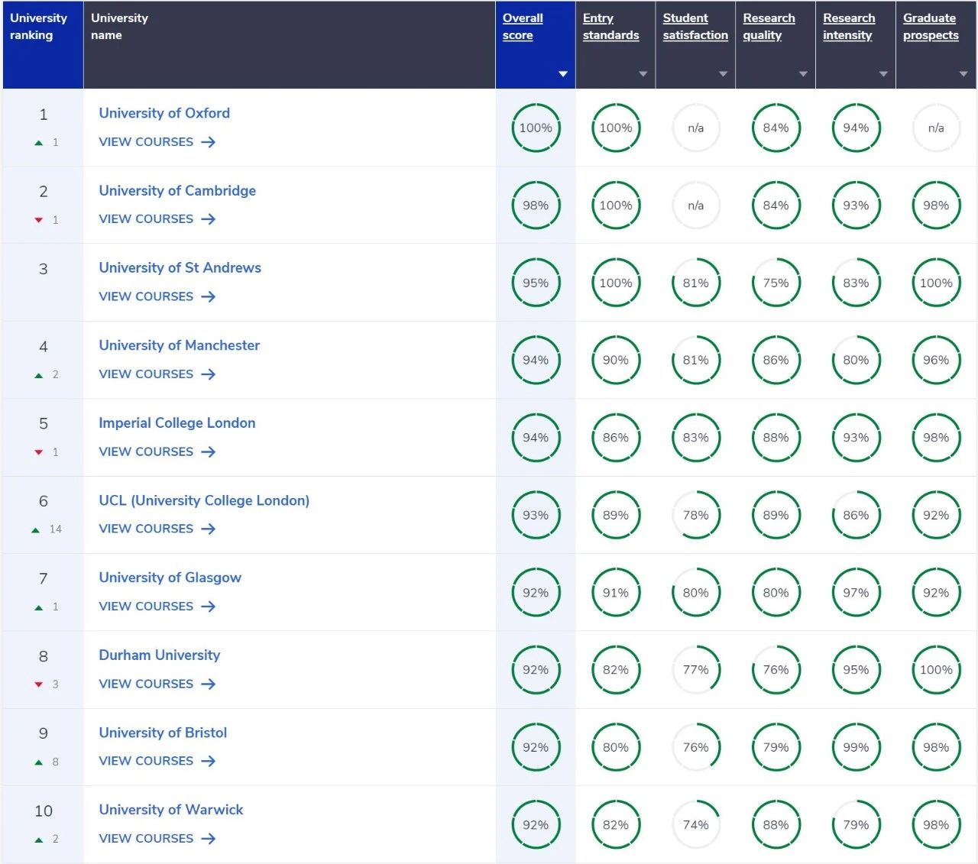Open Imperial College London link
This screenshot has width=978, height=864.
point(176,423)
